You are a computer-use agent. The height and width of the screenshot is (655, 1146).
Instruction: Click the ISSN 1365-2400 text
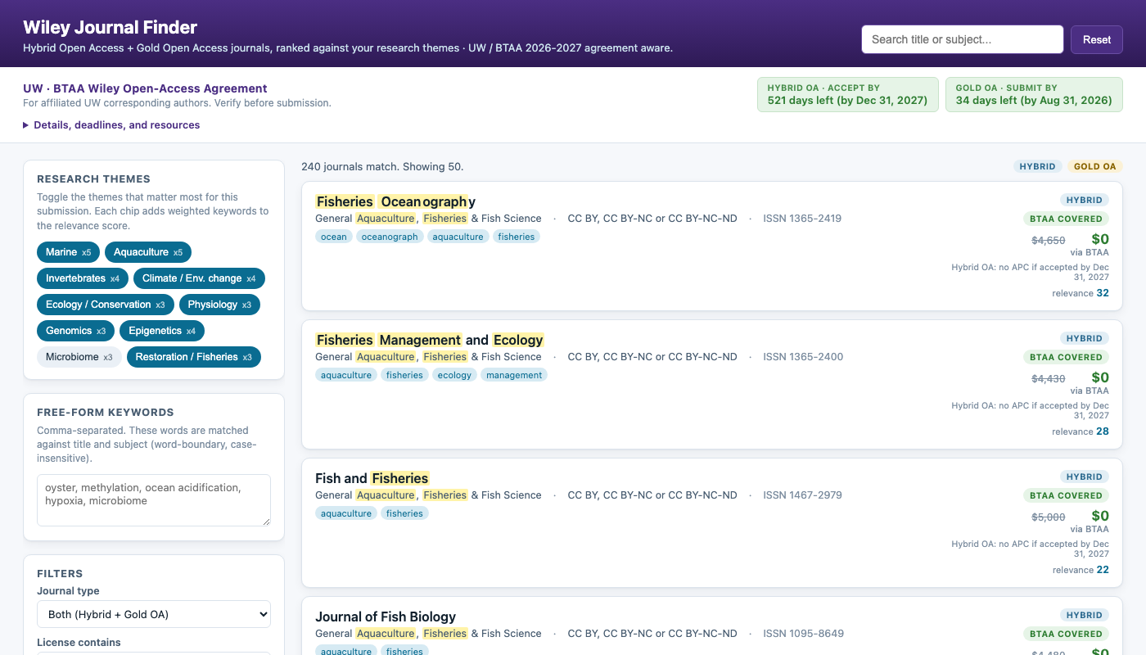point(803,357)
